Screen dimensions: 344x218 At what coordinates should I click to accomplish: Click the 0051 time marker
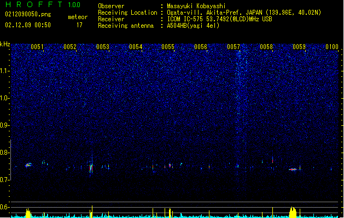click(37, 46)
